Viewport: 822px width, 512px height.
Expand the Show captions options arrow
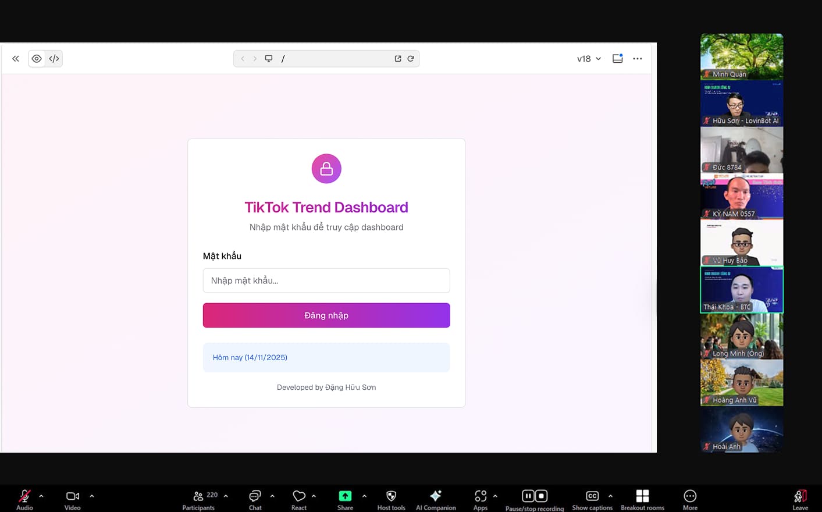coord(610,496)
